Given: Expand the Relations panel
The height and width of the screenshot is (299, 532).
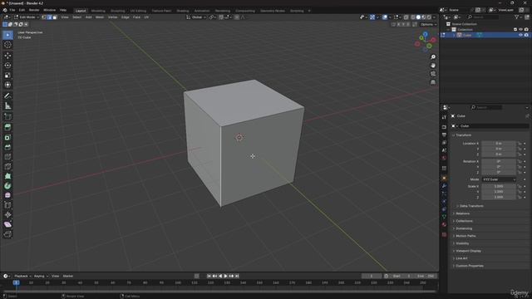Looking at the screenshot, I should (x=462, y=213).
